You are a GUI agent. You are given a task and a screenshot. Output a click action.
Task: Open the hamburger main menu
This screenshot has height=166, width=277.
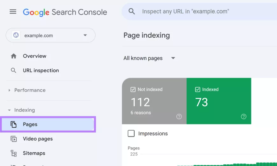[13, 12]
